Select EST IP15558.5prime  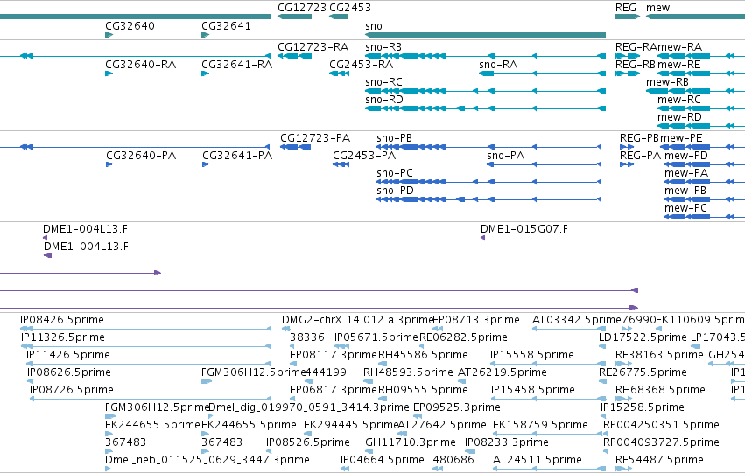click(548, 364)
